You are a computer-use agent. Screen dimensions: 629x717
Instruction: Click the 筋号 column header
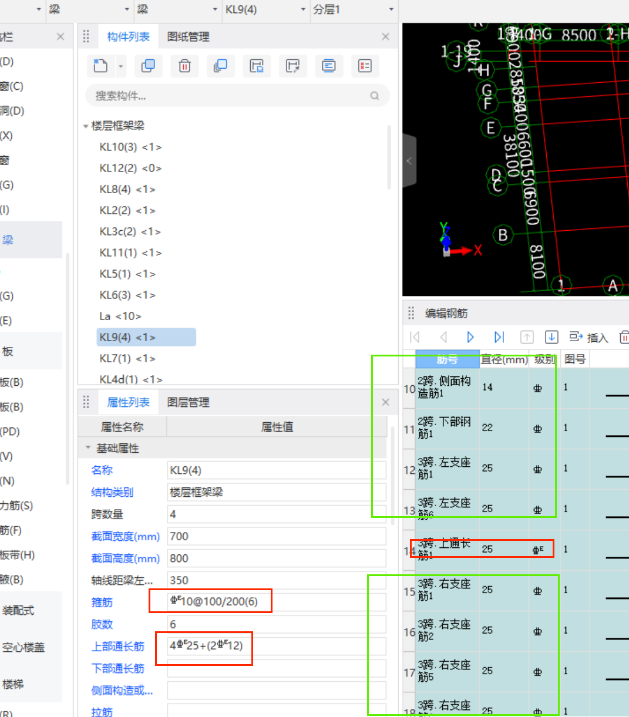click(x=447, y=359)
